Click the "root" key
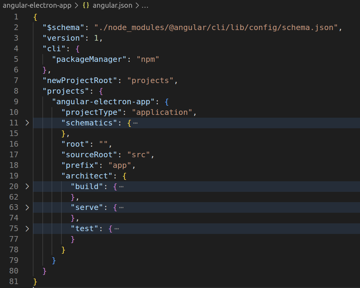This screenshot has height=288, width=360. coord(75,144)
